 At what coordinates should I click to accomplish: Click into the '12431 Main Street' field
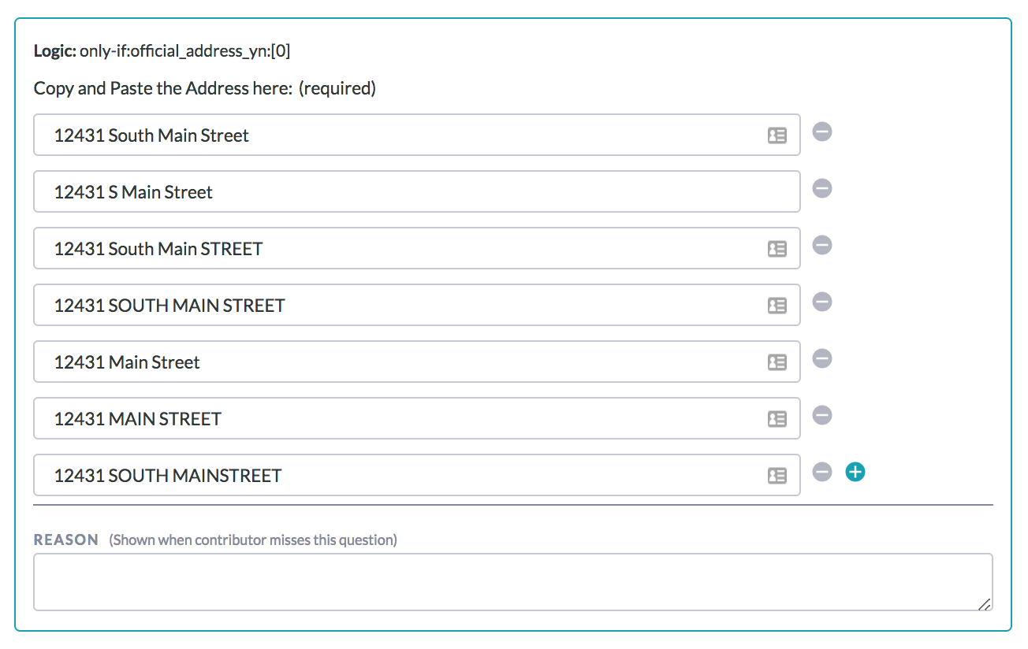click(x=394, y=362)
